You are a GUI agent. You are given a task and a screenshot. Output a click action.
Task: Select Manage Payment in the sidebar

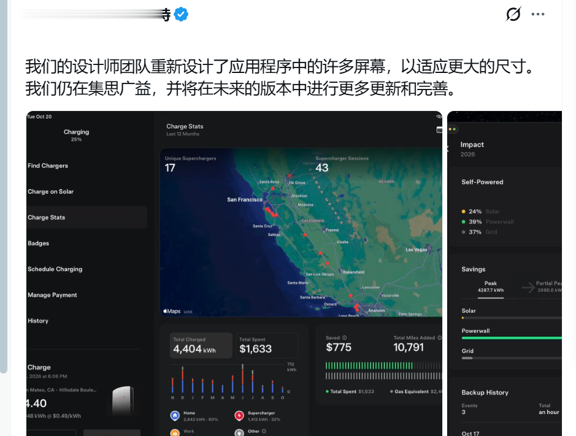pos(52,295)
